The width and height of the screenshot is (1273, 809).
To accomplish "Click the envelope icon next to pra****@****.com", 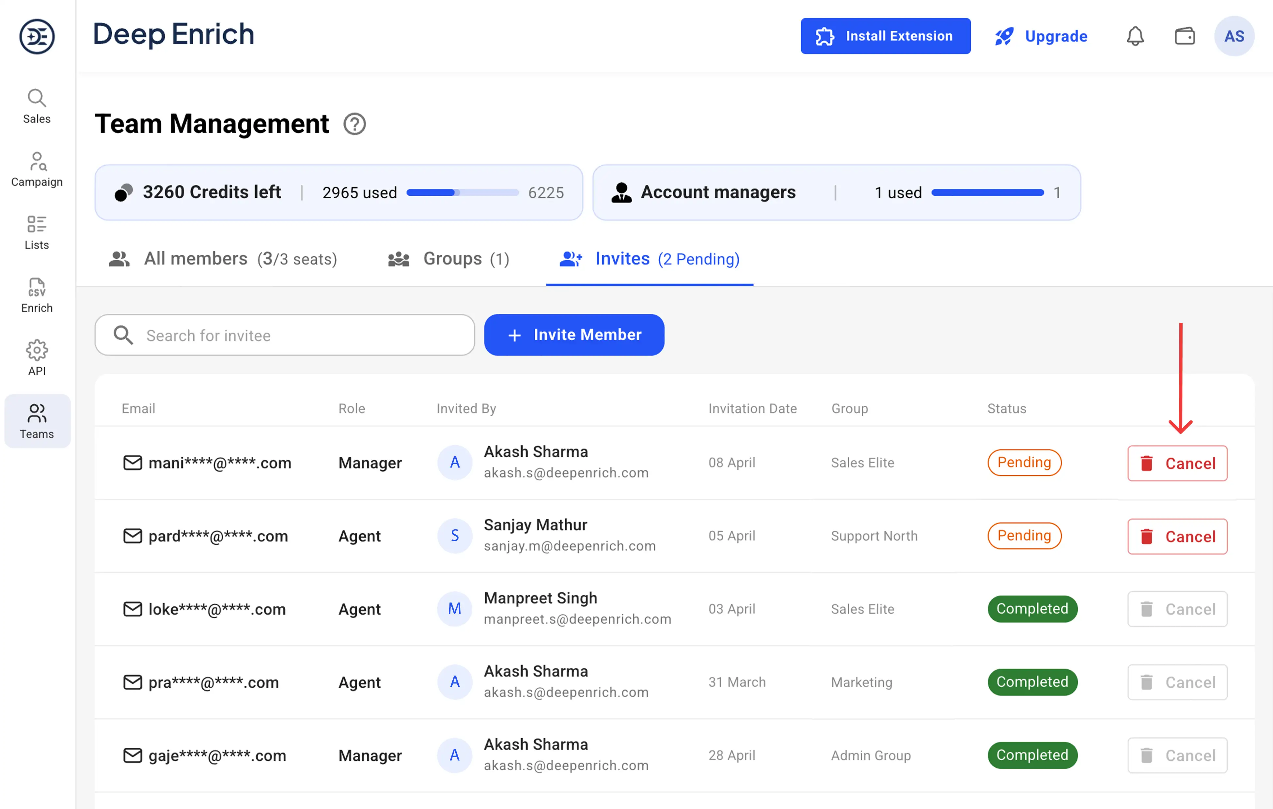I will (133, 682).
